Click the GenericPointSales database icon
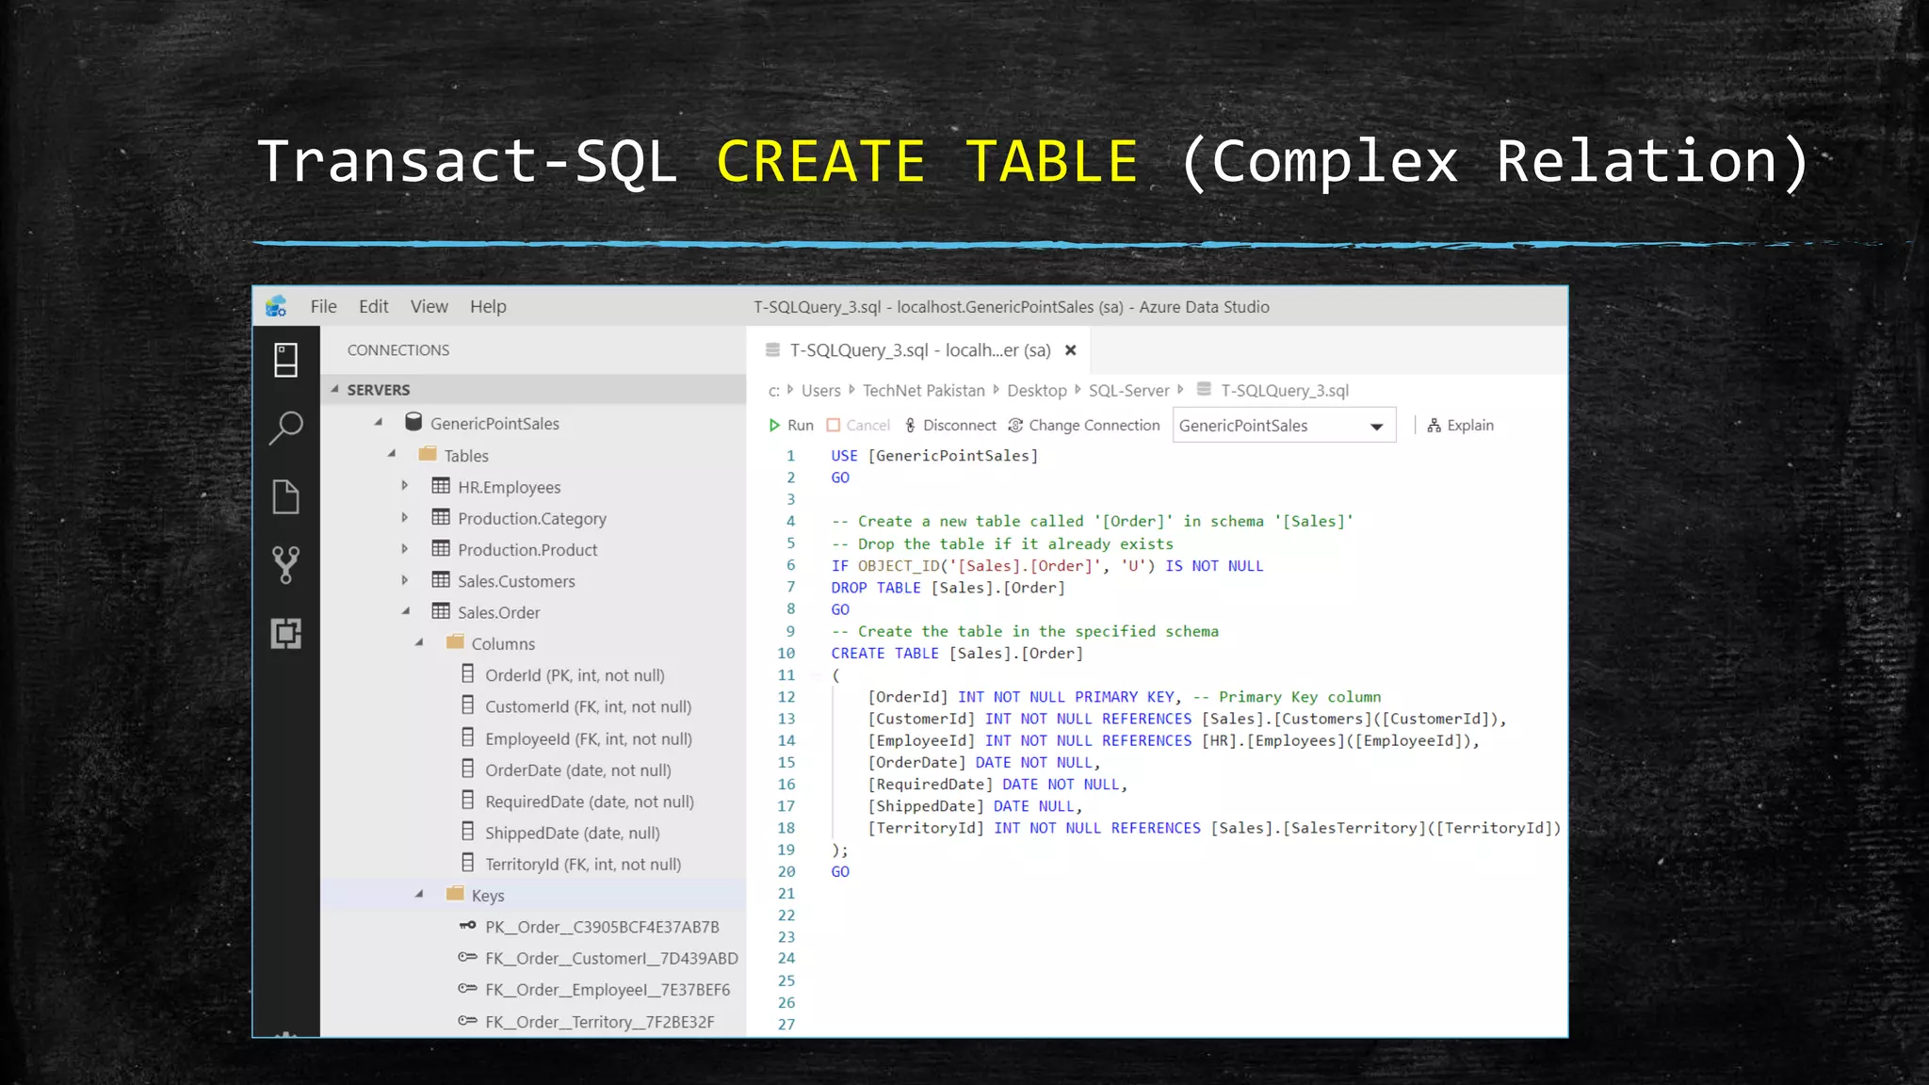Screen dimensions: 1929x1085 pos(413,422)
